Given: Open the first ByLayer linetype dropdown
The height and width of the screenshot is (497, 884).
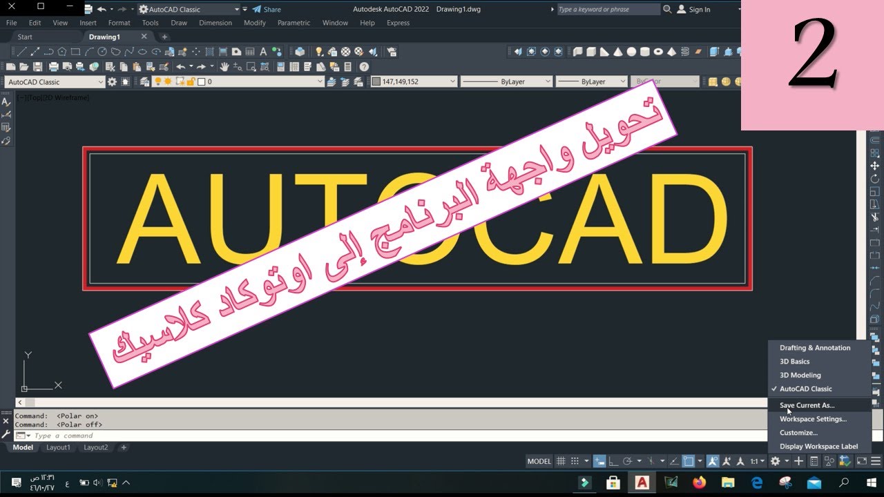Looking at the screenshot, I should 548,81.
